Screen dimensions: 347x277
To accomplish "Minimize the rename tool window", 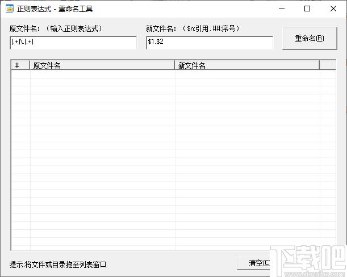I will click(x=281, y=9).
